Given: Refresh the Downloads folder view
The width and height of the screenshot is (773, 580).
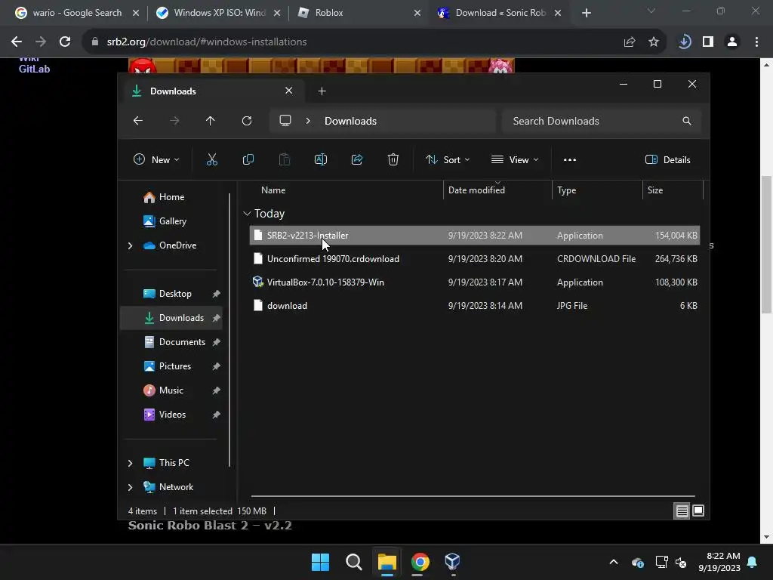Looking at the screenshot, I should click(247, 121).
